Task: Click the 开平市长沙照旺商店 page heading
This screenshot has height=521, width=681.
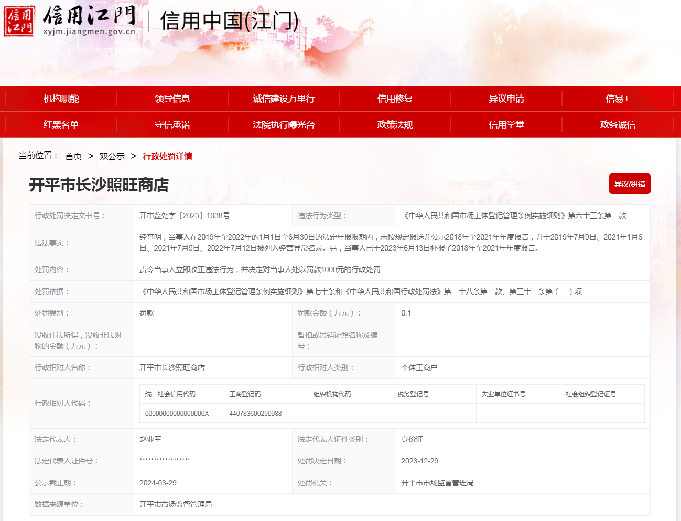Action: click(x=99, y=185)
